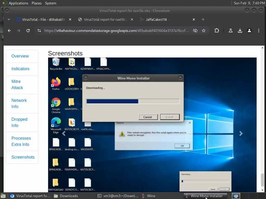Click the Firefox icon in the screenshot

point(56,84)
